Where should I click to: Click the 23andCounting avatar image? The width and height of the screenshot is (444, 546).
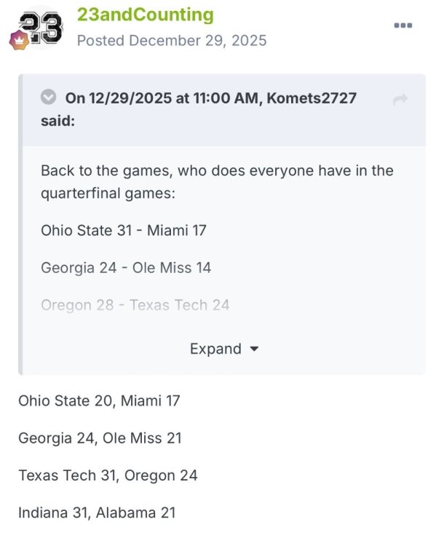click(40, 28)
